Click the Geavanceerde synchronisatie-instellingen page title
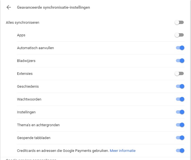This screenshot has height=160, width=191. click(53, 8)
